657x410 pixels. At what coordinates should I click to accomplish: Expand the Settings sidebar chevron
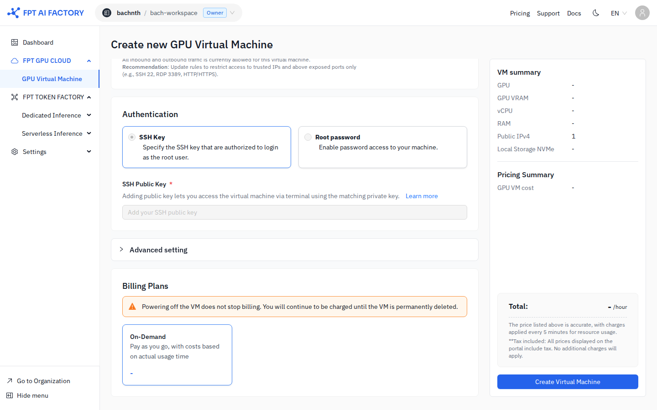pyautogui.click(x=89, y=152)
